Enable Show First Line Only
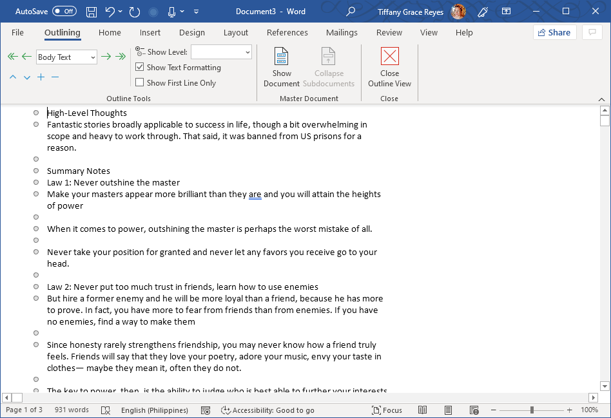611x418 pixels. tap(140, 82)
